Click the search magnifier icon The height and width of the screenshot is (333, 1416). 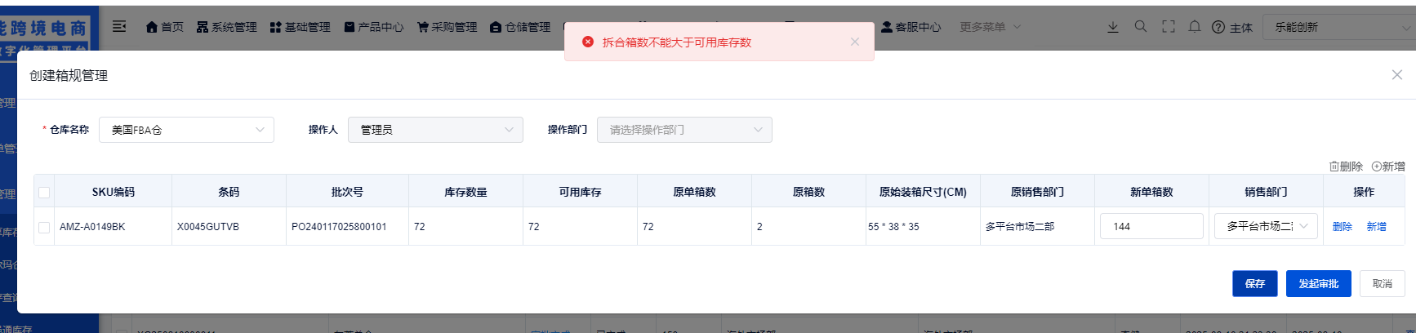click(x=1141, y=27)
